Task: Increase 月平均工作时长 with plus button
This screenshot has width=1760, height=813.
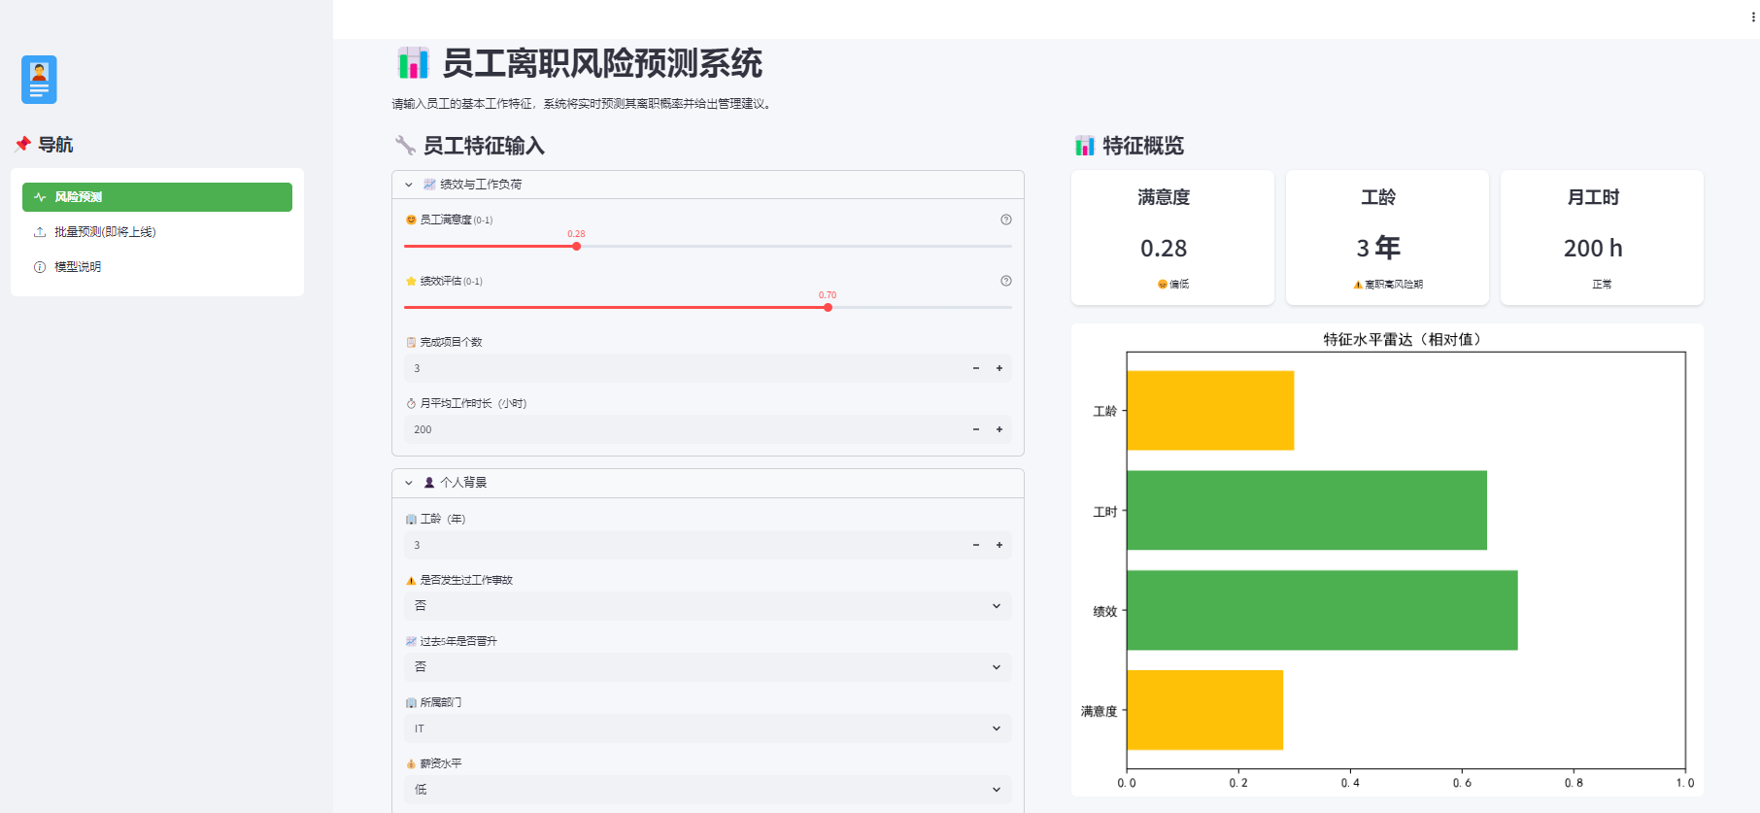Action: coord(999,429)
